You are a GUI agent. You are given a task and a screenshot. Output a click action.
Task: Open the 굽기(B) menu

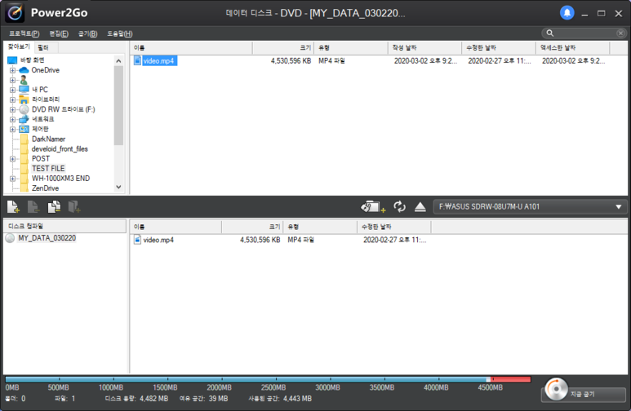pyautogui.click(x=87, y=33)
